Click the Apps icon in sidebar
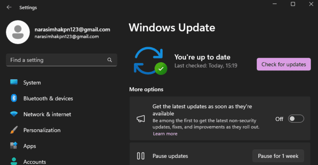Image resolution: width=318 pixels, height=165 pixels. coord(14,146)
